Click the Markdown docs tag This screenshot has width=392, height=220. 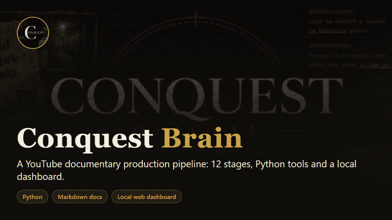point(80,197)
